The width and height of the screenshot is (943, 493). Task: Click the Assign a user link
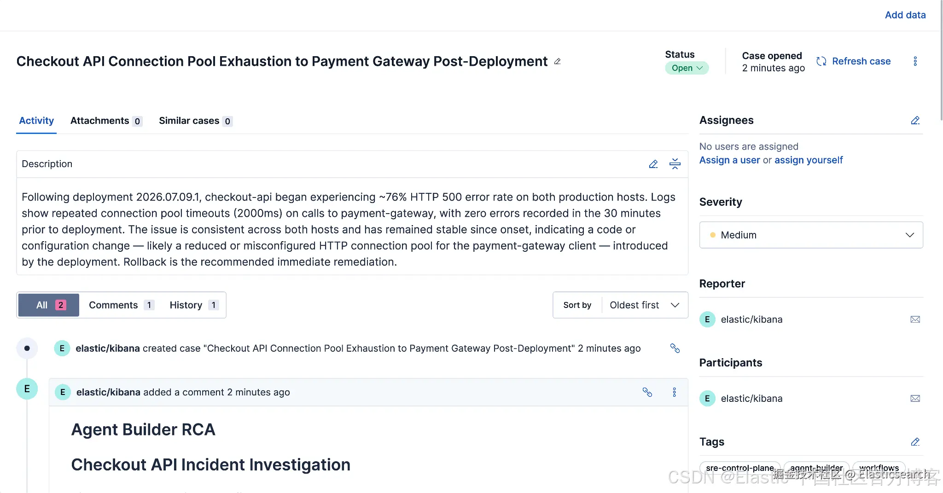(x=729, y=160)
